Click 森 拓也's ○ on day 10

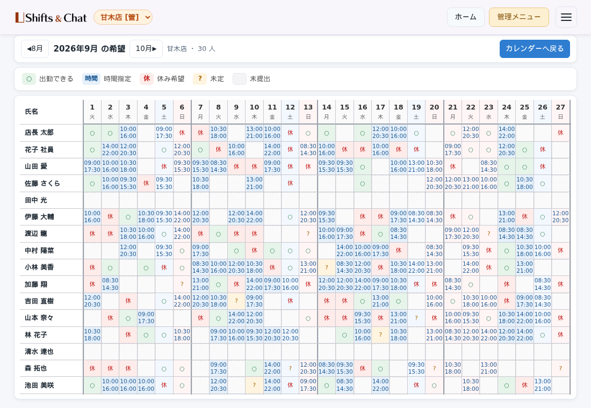click(x=255, y=369)
